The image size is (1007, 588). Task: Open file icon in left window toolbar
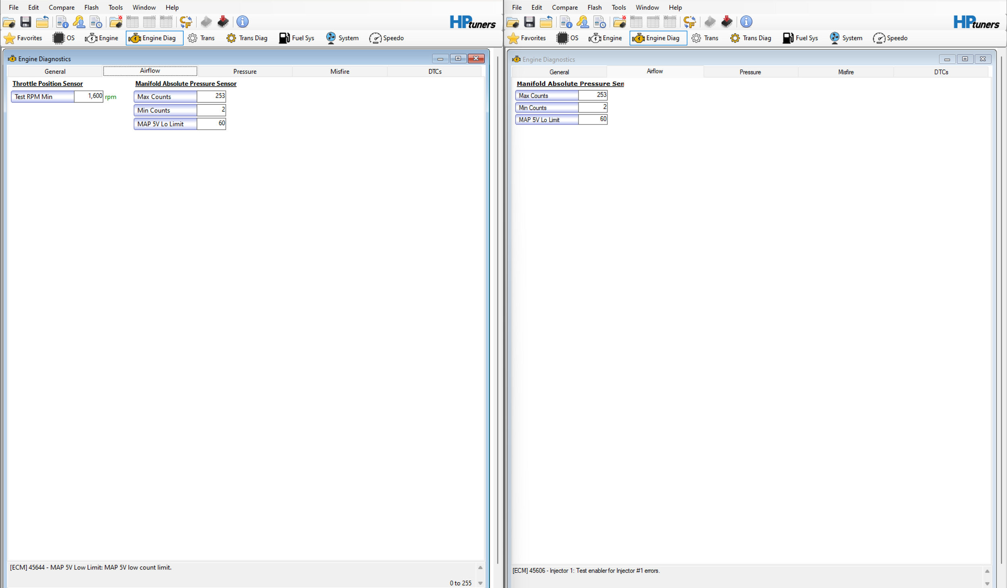tap(9, 22)
